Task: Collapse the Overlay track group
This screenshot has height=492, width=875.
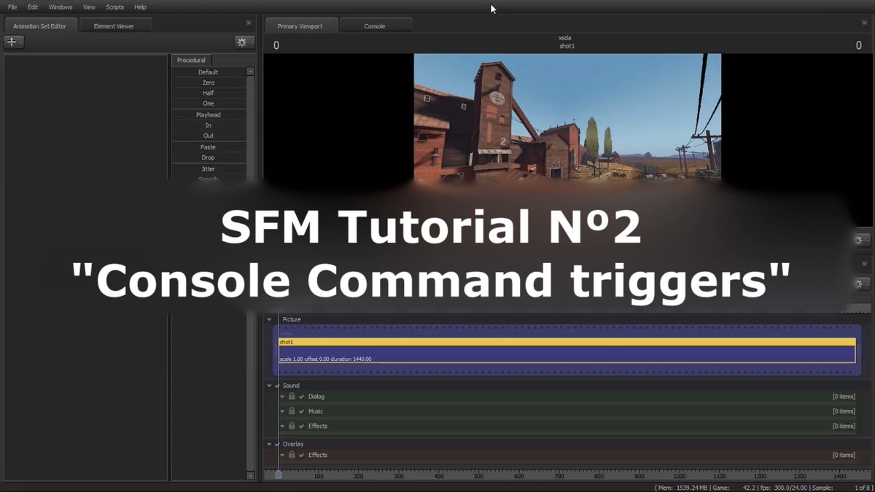Action: coord(269,443)
